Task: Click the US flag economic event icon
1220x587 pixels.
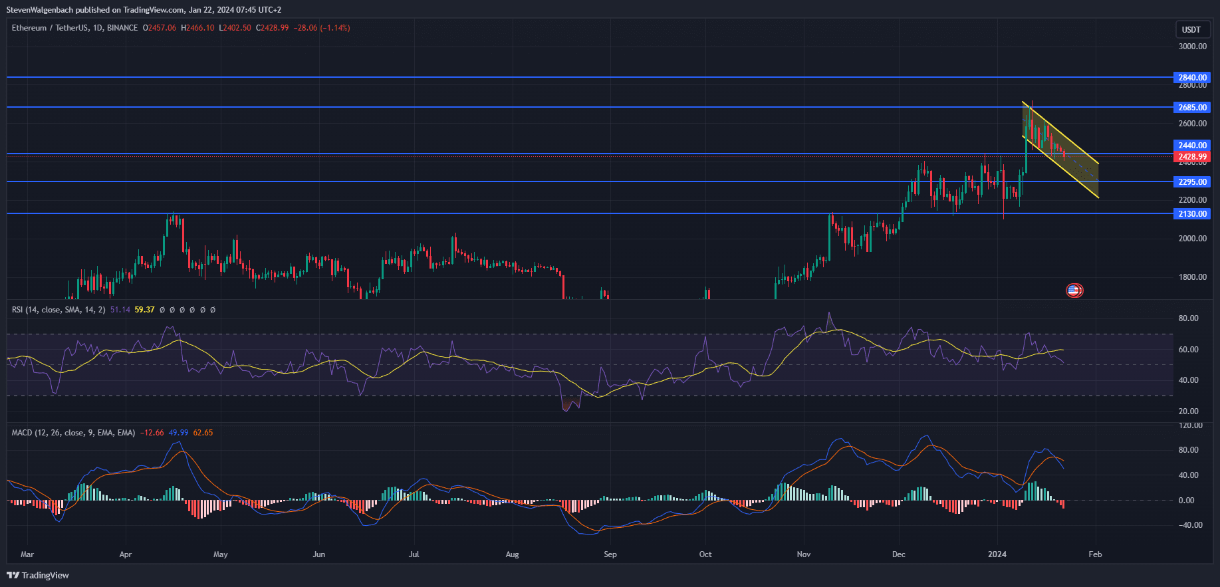Action: [1074, 290]
